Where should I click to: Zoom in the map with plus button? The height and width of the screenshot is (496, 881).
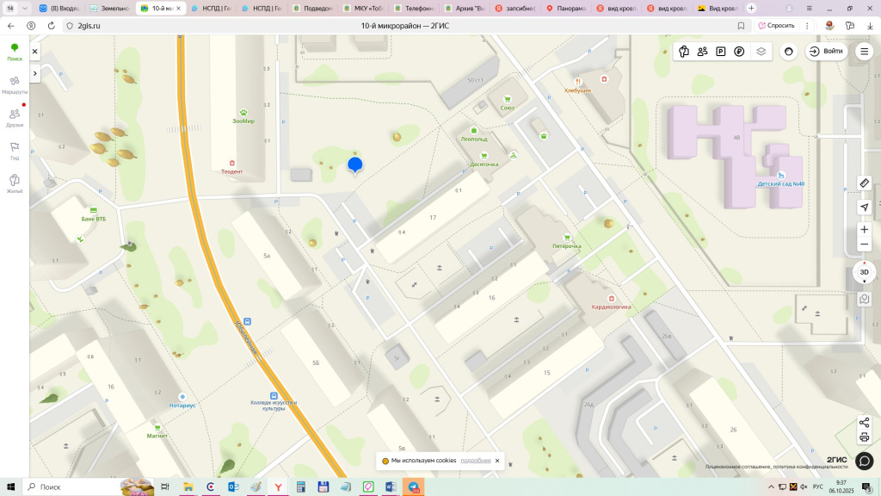pos(865,230)
